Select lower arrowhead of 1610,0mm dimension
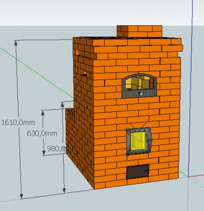This screenshot has height=211, width=204. click(22, 196)
